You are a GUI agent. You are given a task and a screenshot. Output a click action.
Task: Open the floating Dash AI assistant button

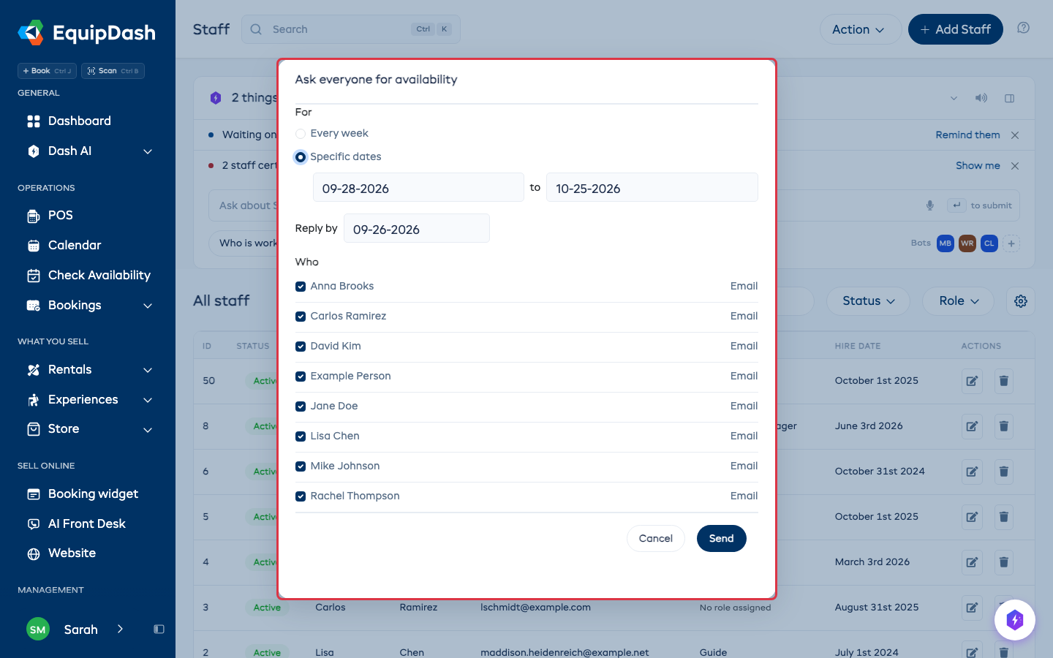pos(1015,620)
